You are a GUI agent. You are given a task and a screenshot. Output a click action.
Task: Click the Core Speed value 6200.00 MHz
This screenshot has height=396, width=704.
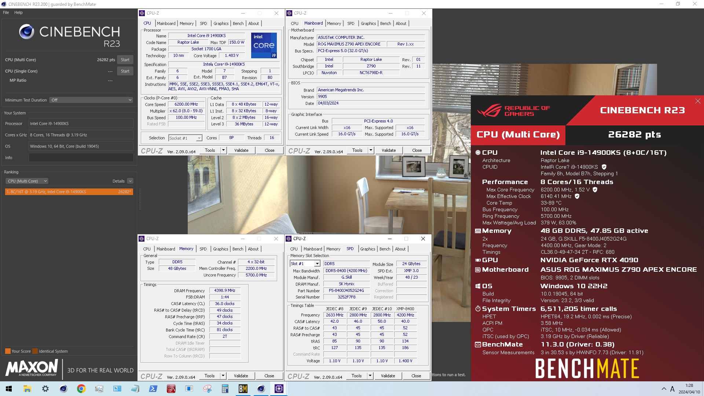186,104
